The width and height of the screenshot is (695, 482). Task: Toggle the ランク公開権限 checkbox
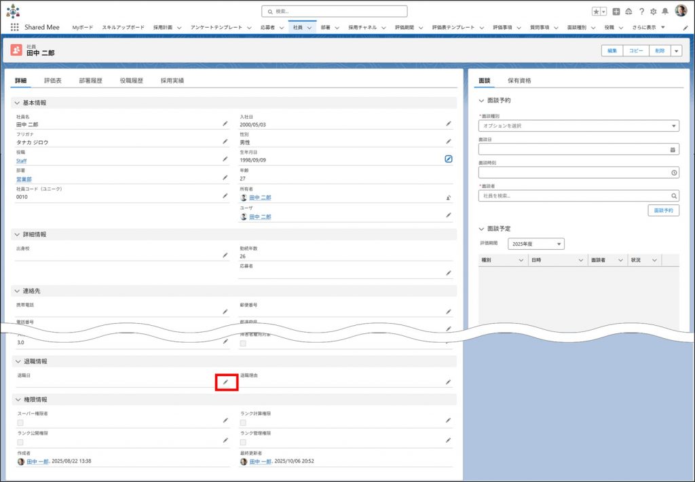[x=20, y=441]
